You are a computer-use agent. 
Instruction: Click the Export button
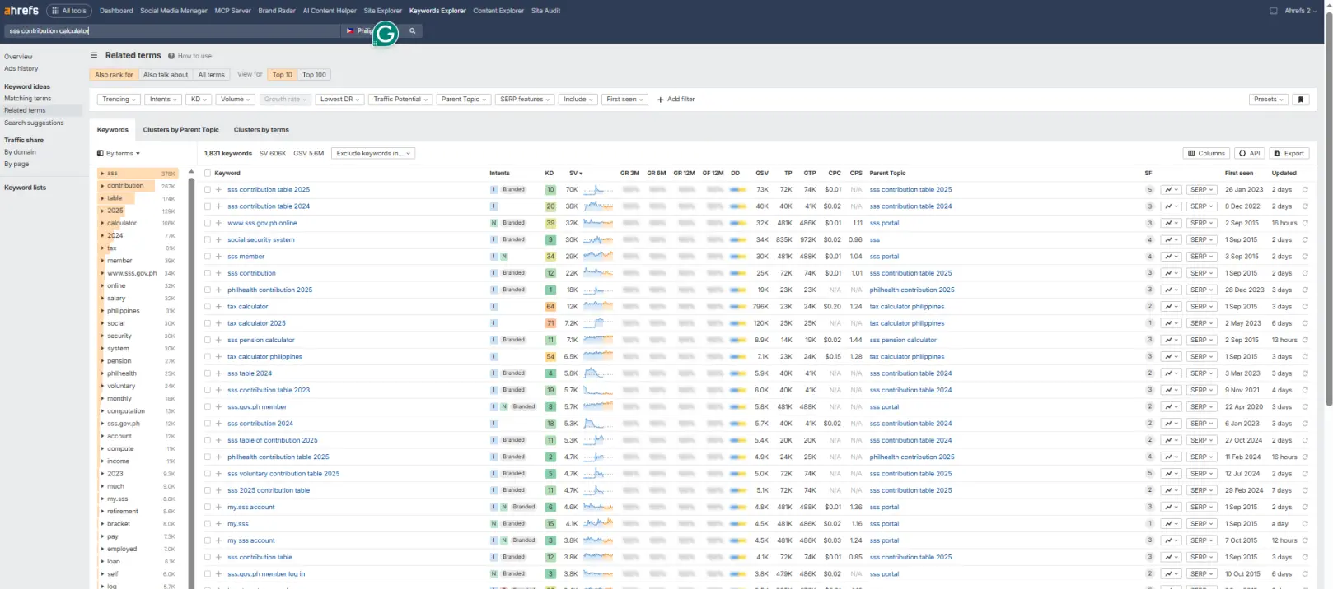tap(1289, 153)
